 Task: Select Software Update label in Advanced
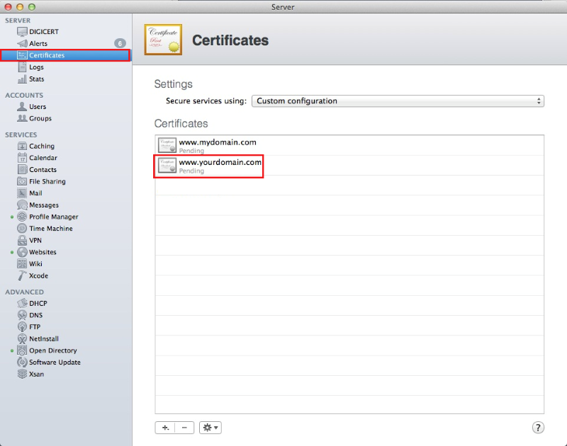coord(55,362)
